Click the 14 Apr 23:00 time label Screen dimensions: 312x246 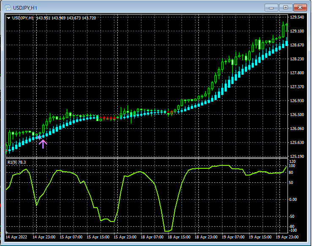[x=44, y=237]
